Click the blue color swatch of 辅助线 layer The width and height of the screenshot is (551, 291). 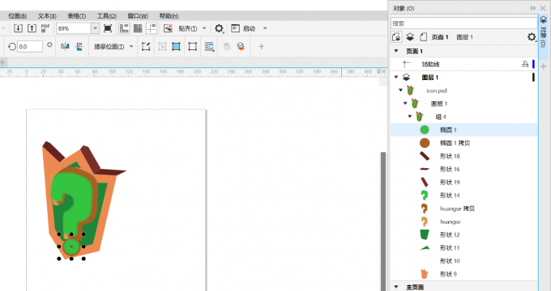point(533,64)
